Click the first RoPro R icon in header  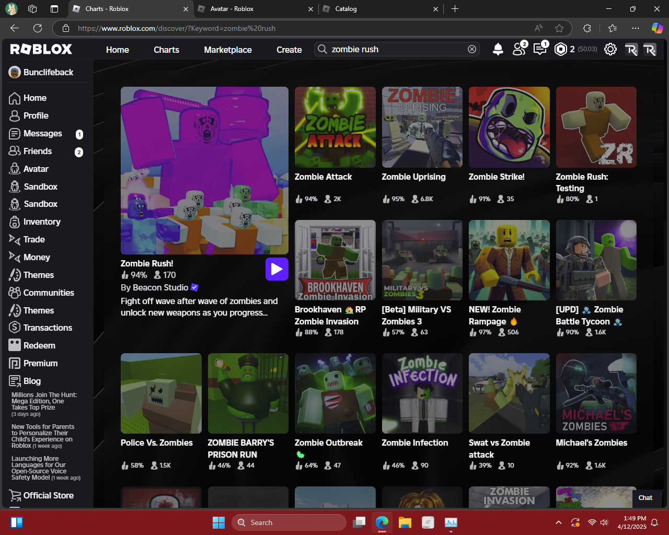tap(631, 49)
